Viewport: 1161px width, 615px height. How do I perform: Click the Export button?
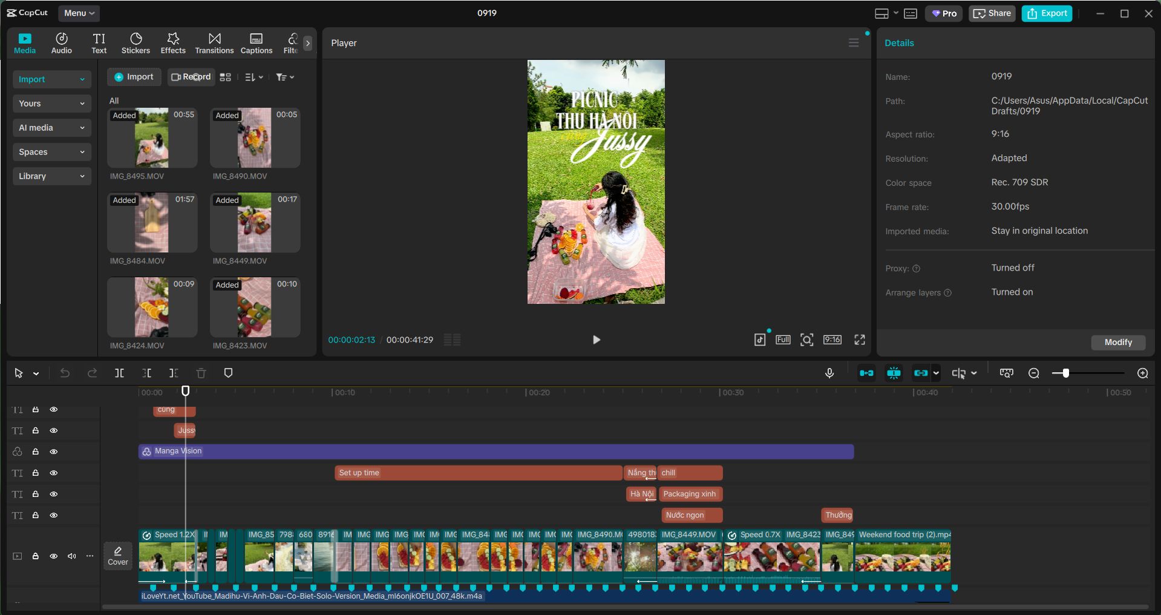pyautogui.click(x=1047, y=13)
